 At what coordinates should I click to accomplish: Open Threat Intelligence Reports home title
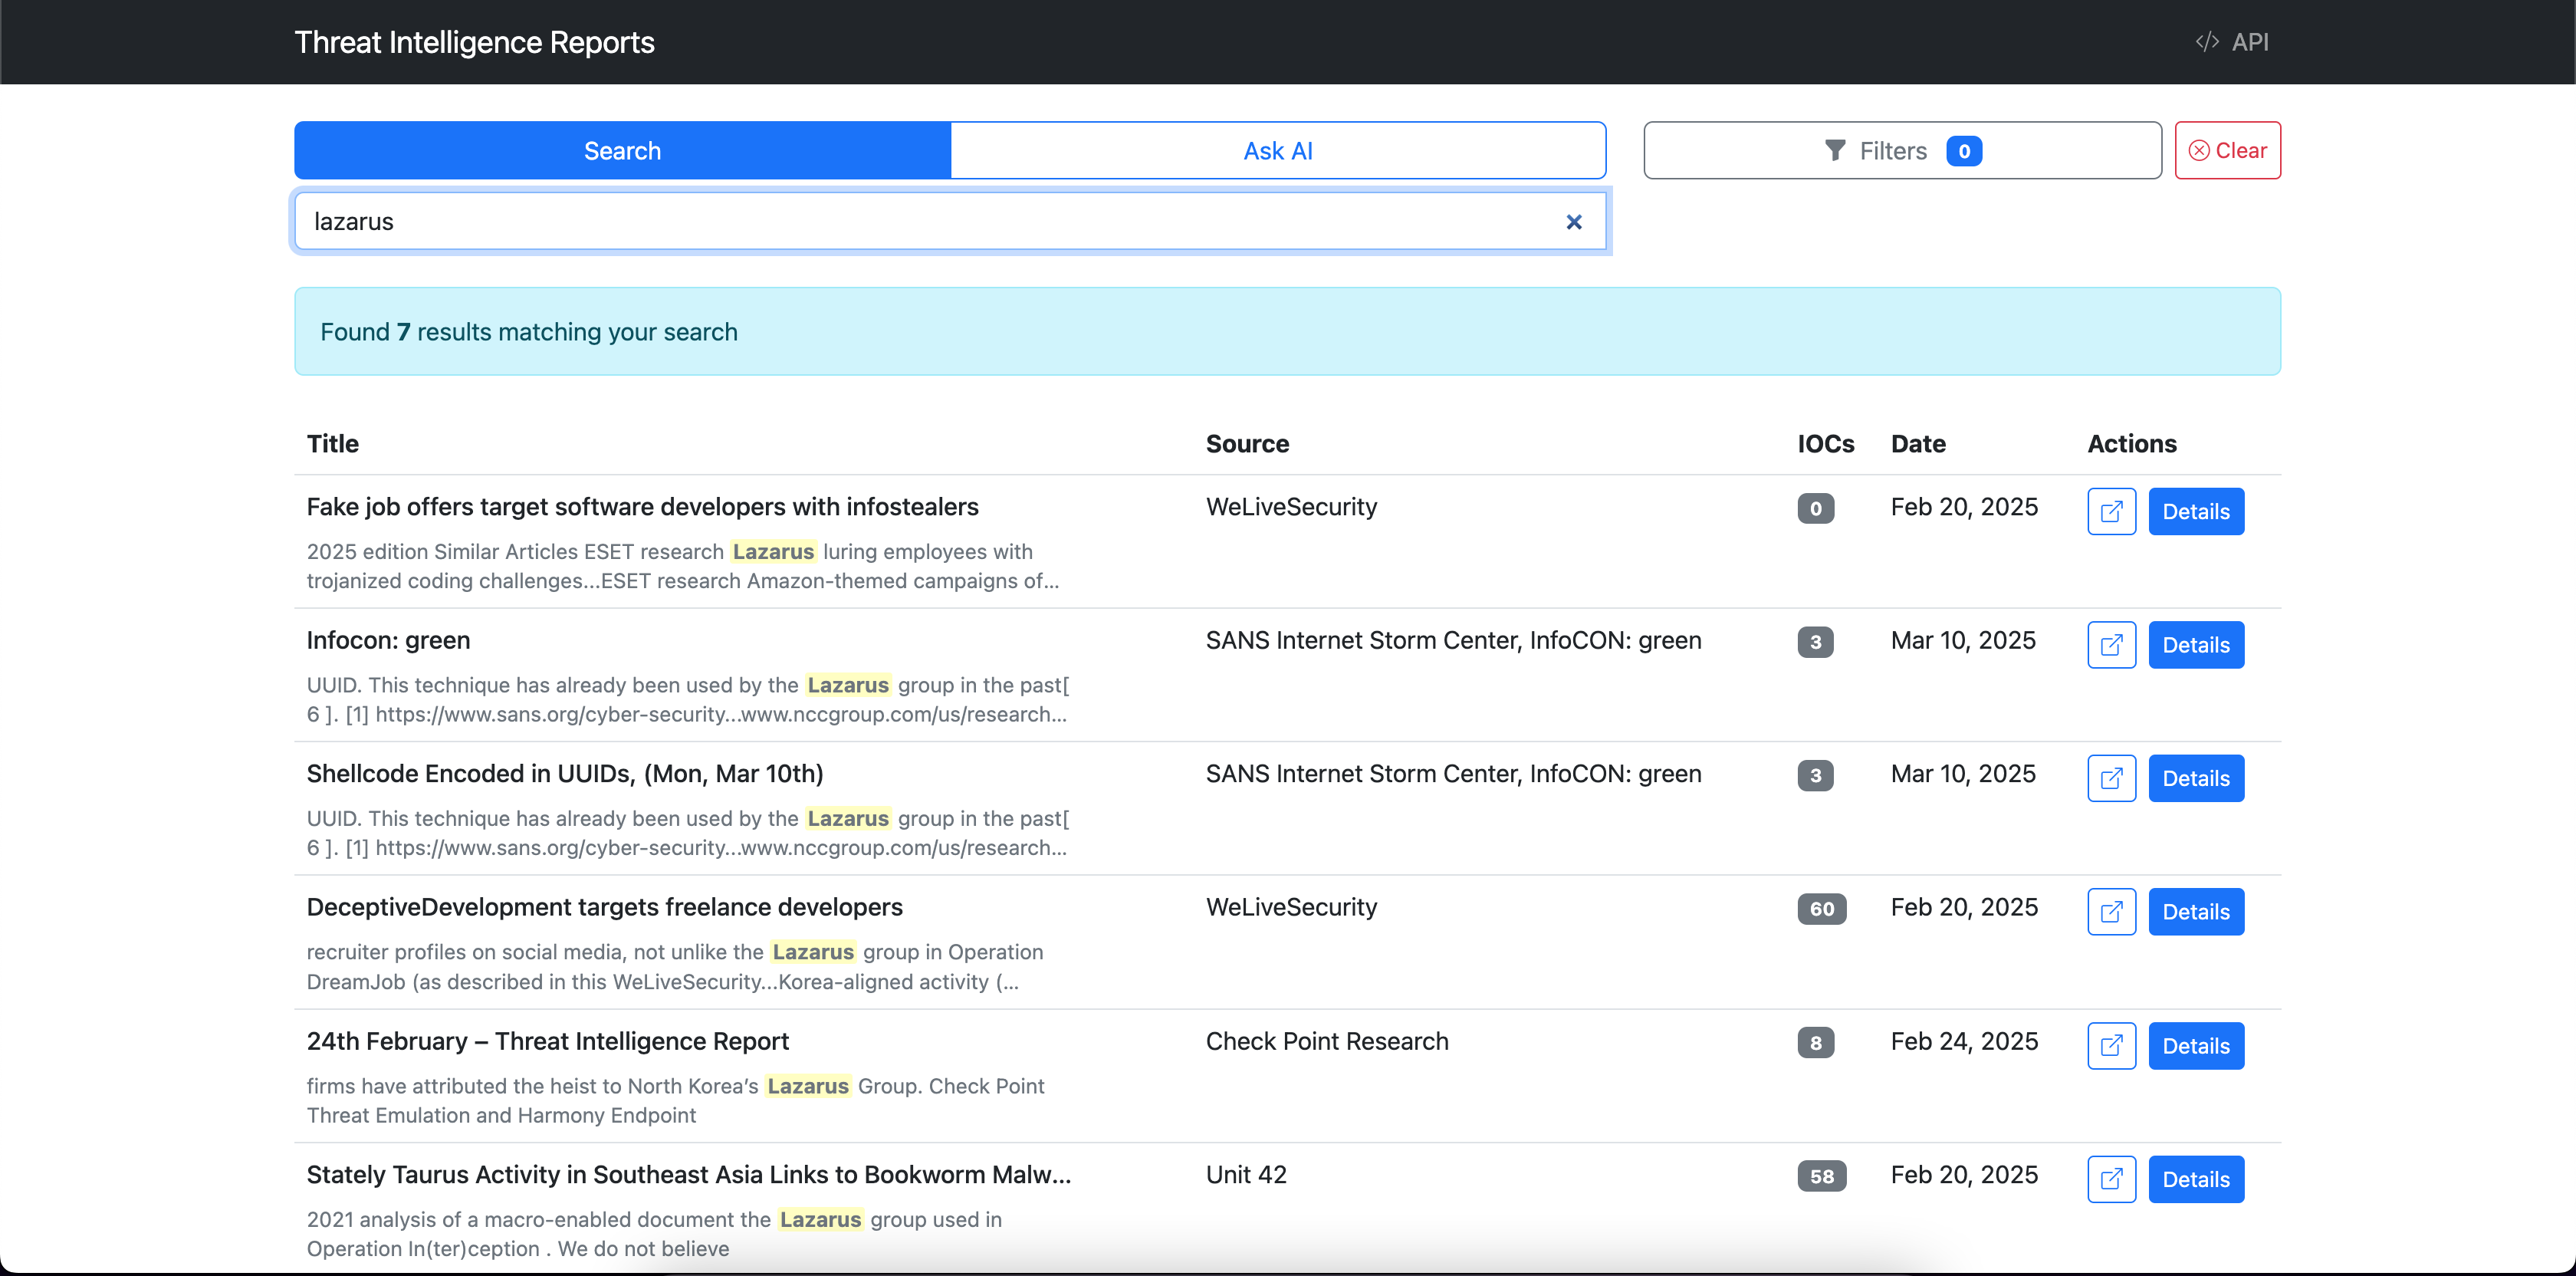click(x=474, y=42)
